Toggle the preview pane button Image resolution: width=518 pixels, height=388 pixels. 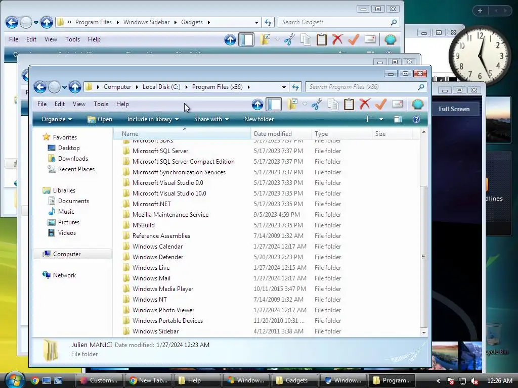[x=398, y=119]
